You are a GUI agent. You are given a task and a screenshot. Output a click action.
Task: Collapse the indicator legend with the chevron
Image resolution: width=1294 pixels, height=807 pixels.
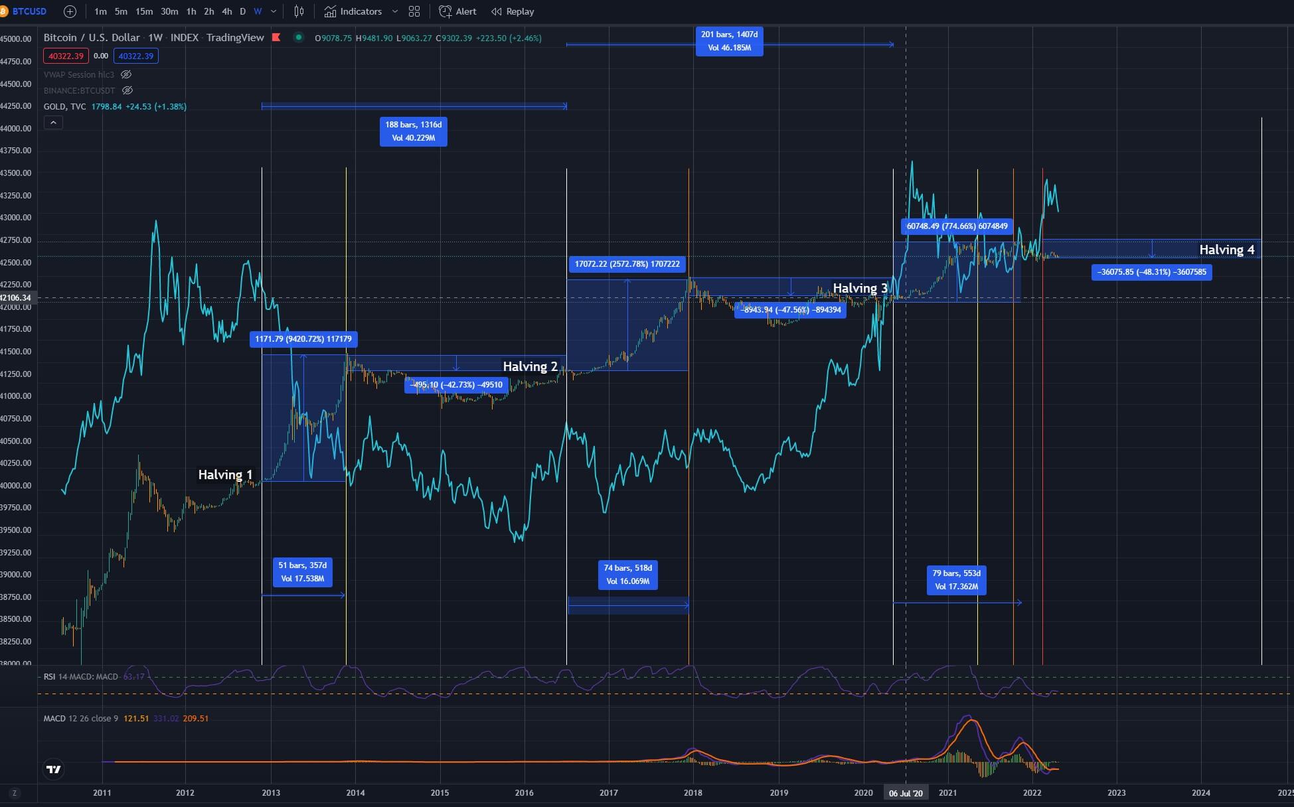53,122
